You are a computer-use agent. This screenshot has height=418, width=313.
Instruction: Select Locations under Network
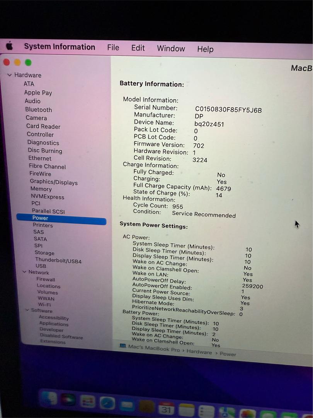pyautogui.click(x=49, y=286)
